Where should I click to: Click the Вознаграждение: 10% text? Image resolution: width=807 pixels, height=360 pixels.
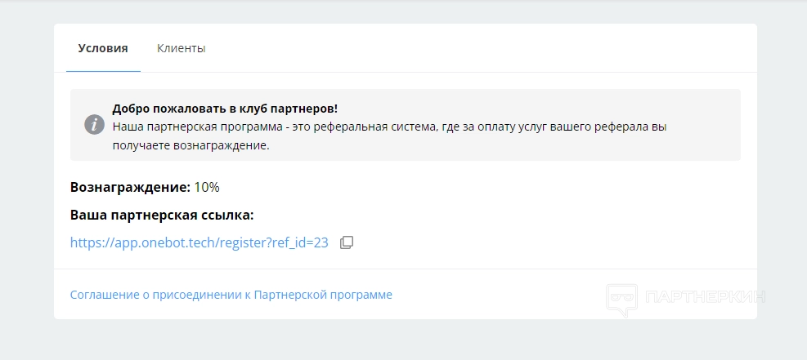(145, 188)
